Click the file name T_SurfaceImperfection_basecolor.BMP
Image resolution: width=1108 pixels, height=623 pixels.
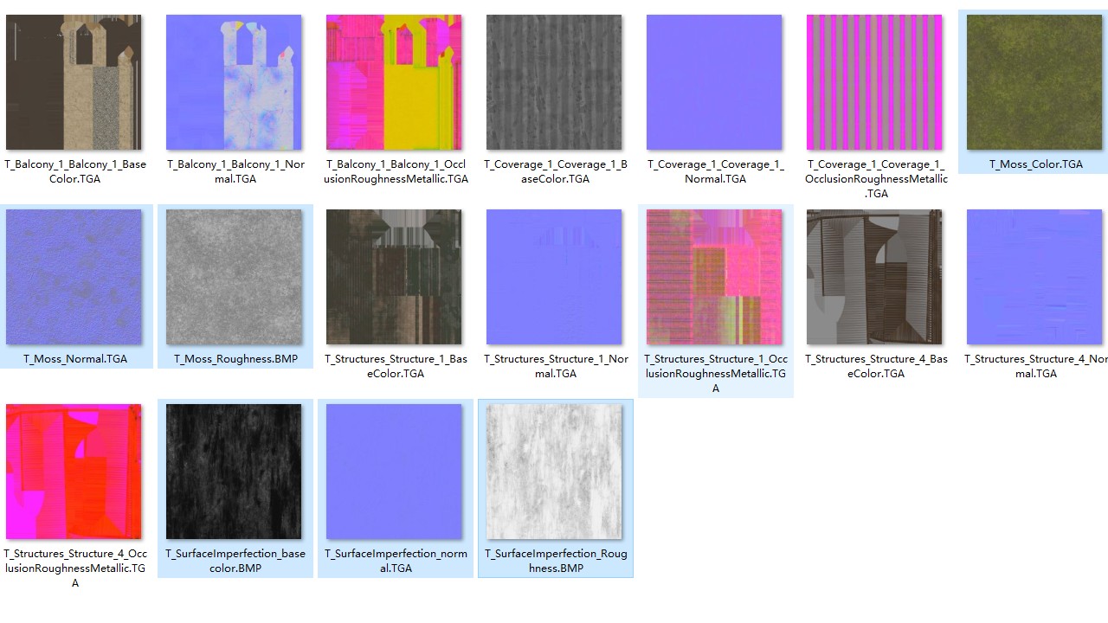[235, 561]
